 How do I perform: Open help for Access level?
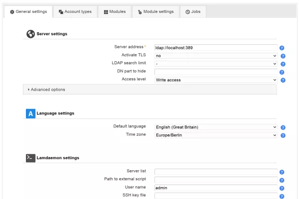(283, 80)
